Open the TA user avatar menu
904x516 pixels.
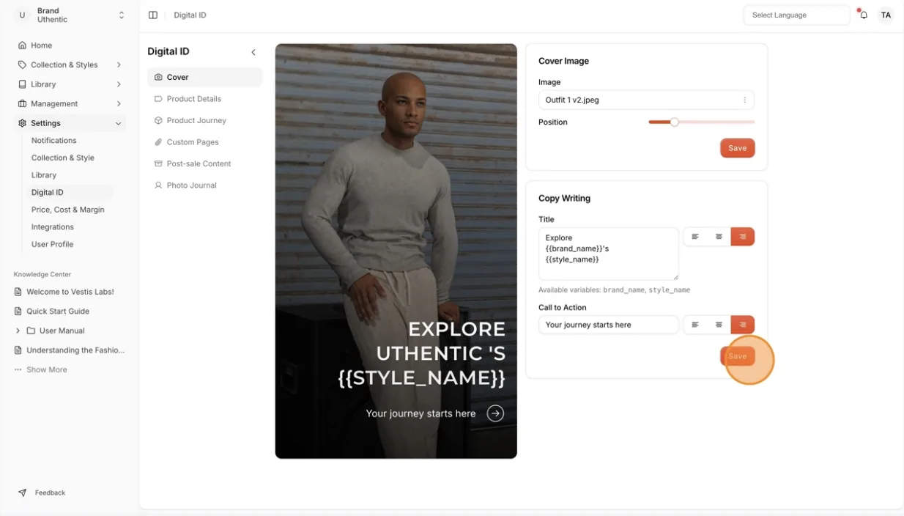(886, 15)
